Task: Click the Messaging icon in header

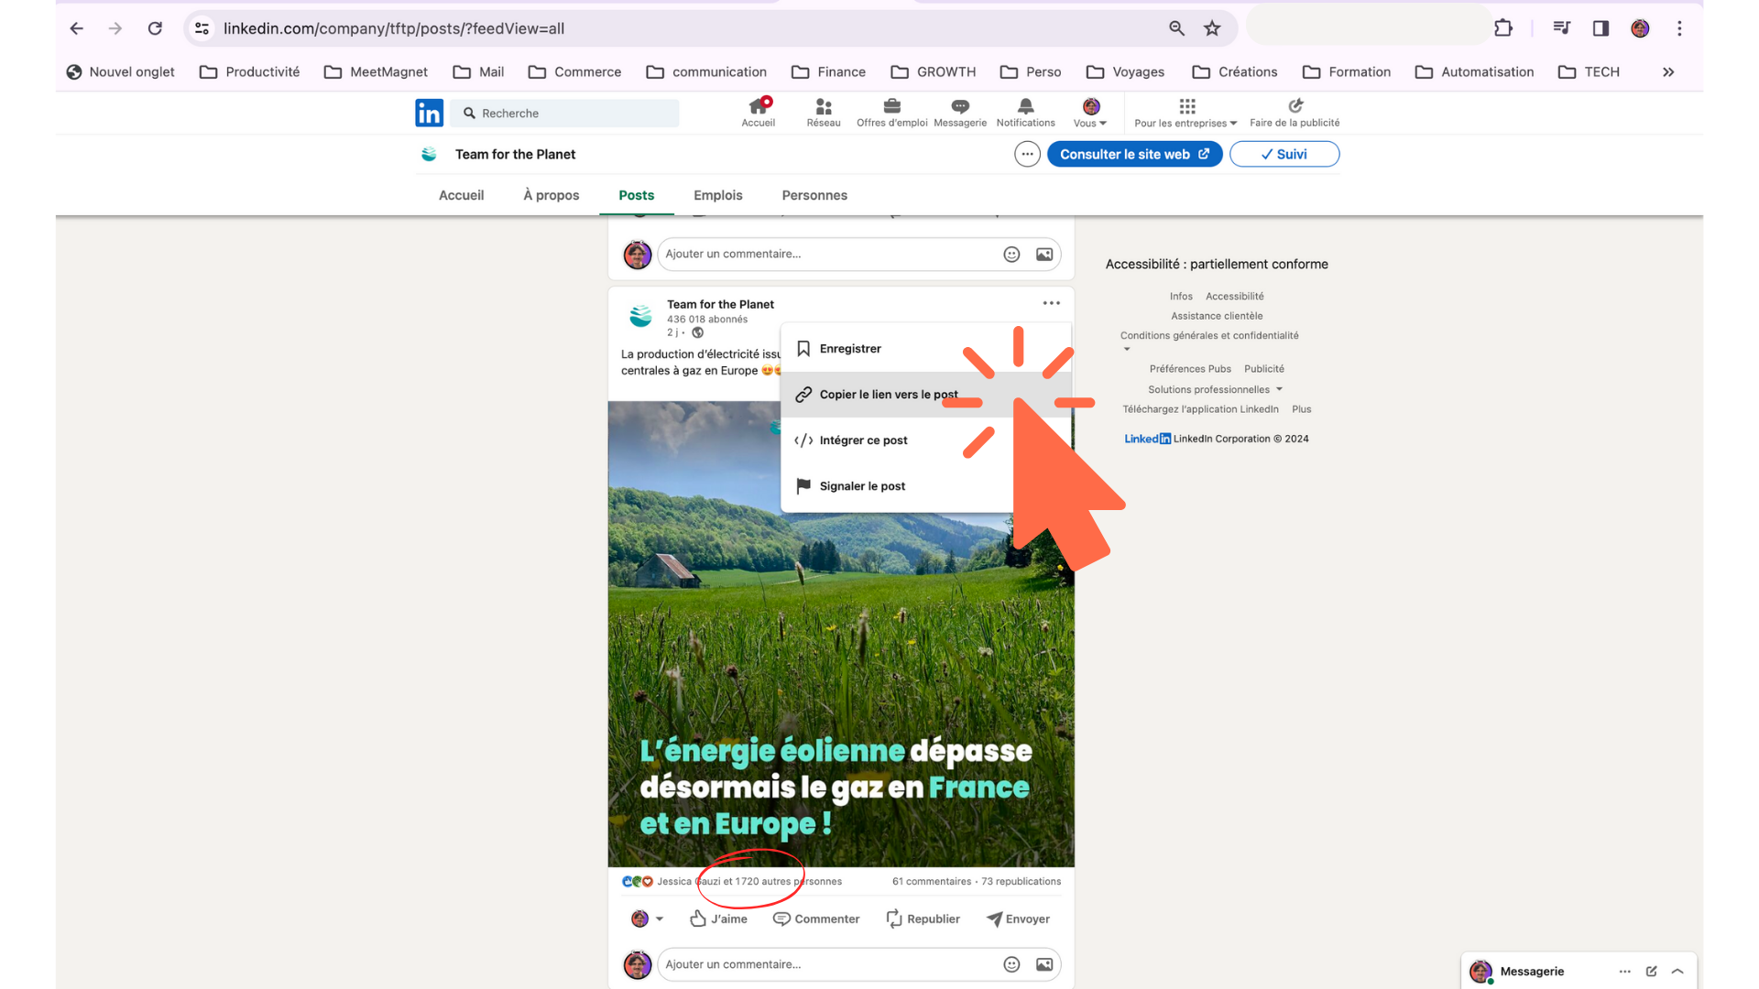Action: (x=960, y=111)
